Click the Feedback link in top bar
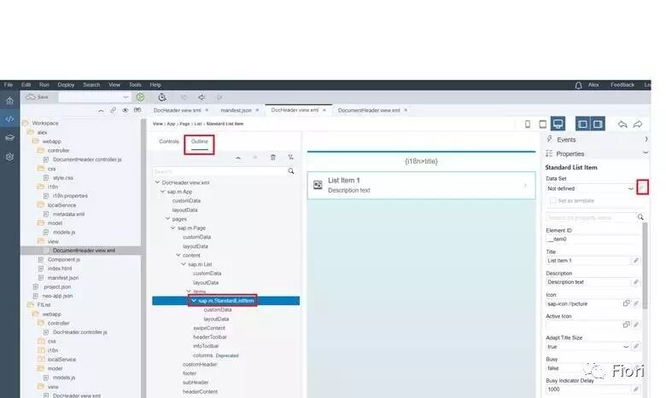 click(x=622, y=84)
